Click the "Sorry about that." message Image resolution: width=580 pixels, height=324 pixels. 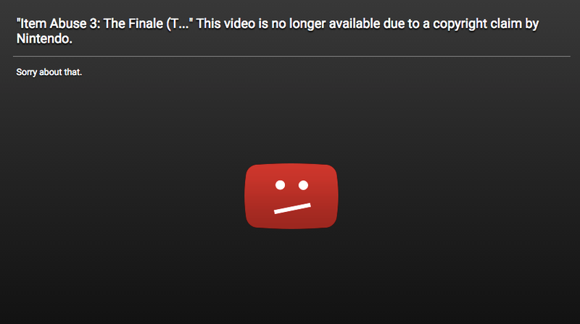[x=49, y=72]
